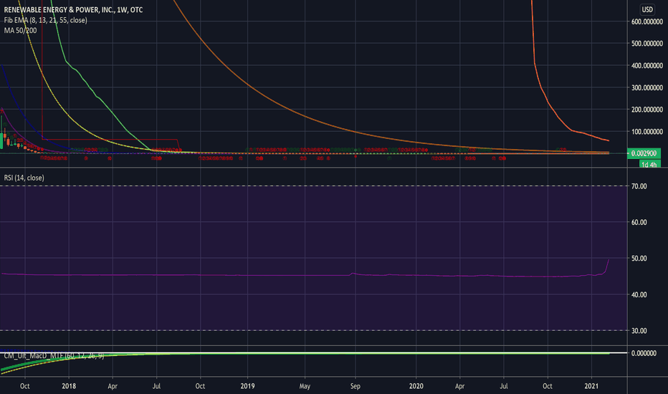This screenshot has height=394, width=668.
Task: Click the RSI 50.00 level label
Action: (x=639, y=259)
